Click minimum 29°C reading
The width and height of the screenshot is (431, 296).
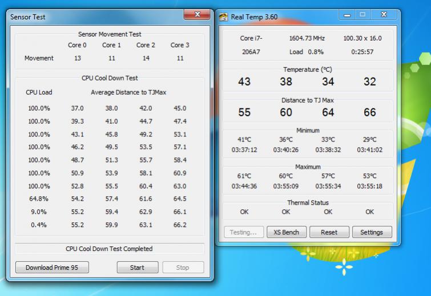tap(370, 140)
